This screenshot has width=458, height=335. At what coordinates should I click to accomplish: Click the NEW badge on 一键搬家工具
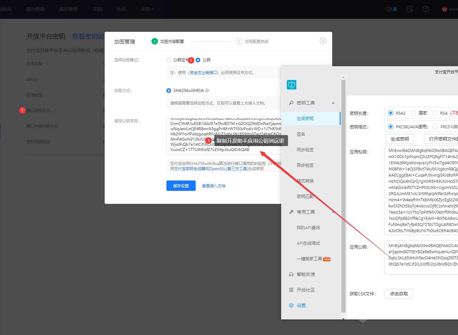tap(327, 259)
